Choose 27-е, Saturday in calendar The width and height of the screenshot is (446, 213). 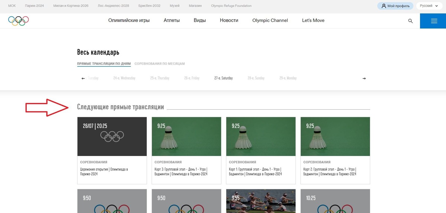point(223,78)
